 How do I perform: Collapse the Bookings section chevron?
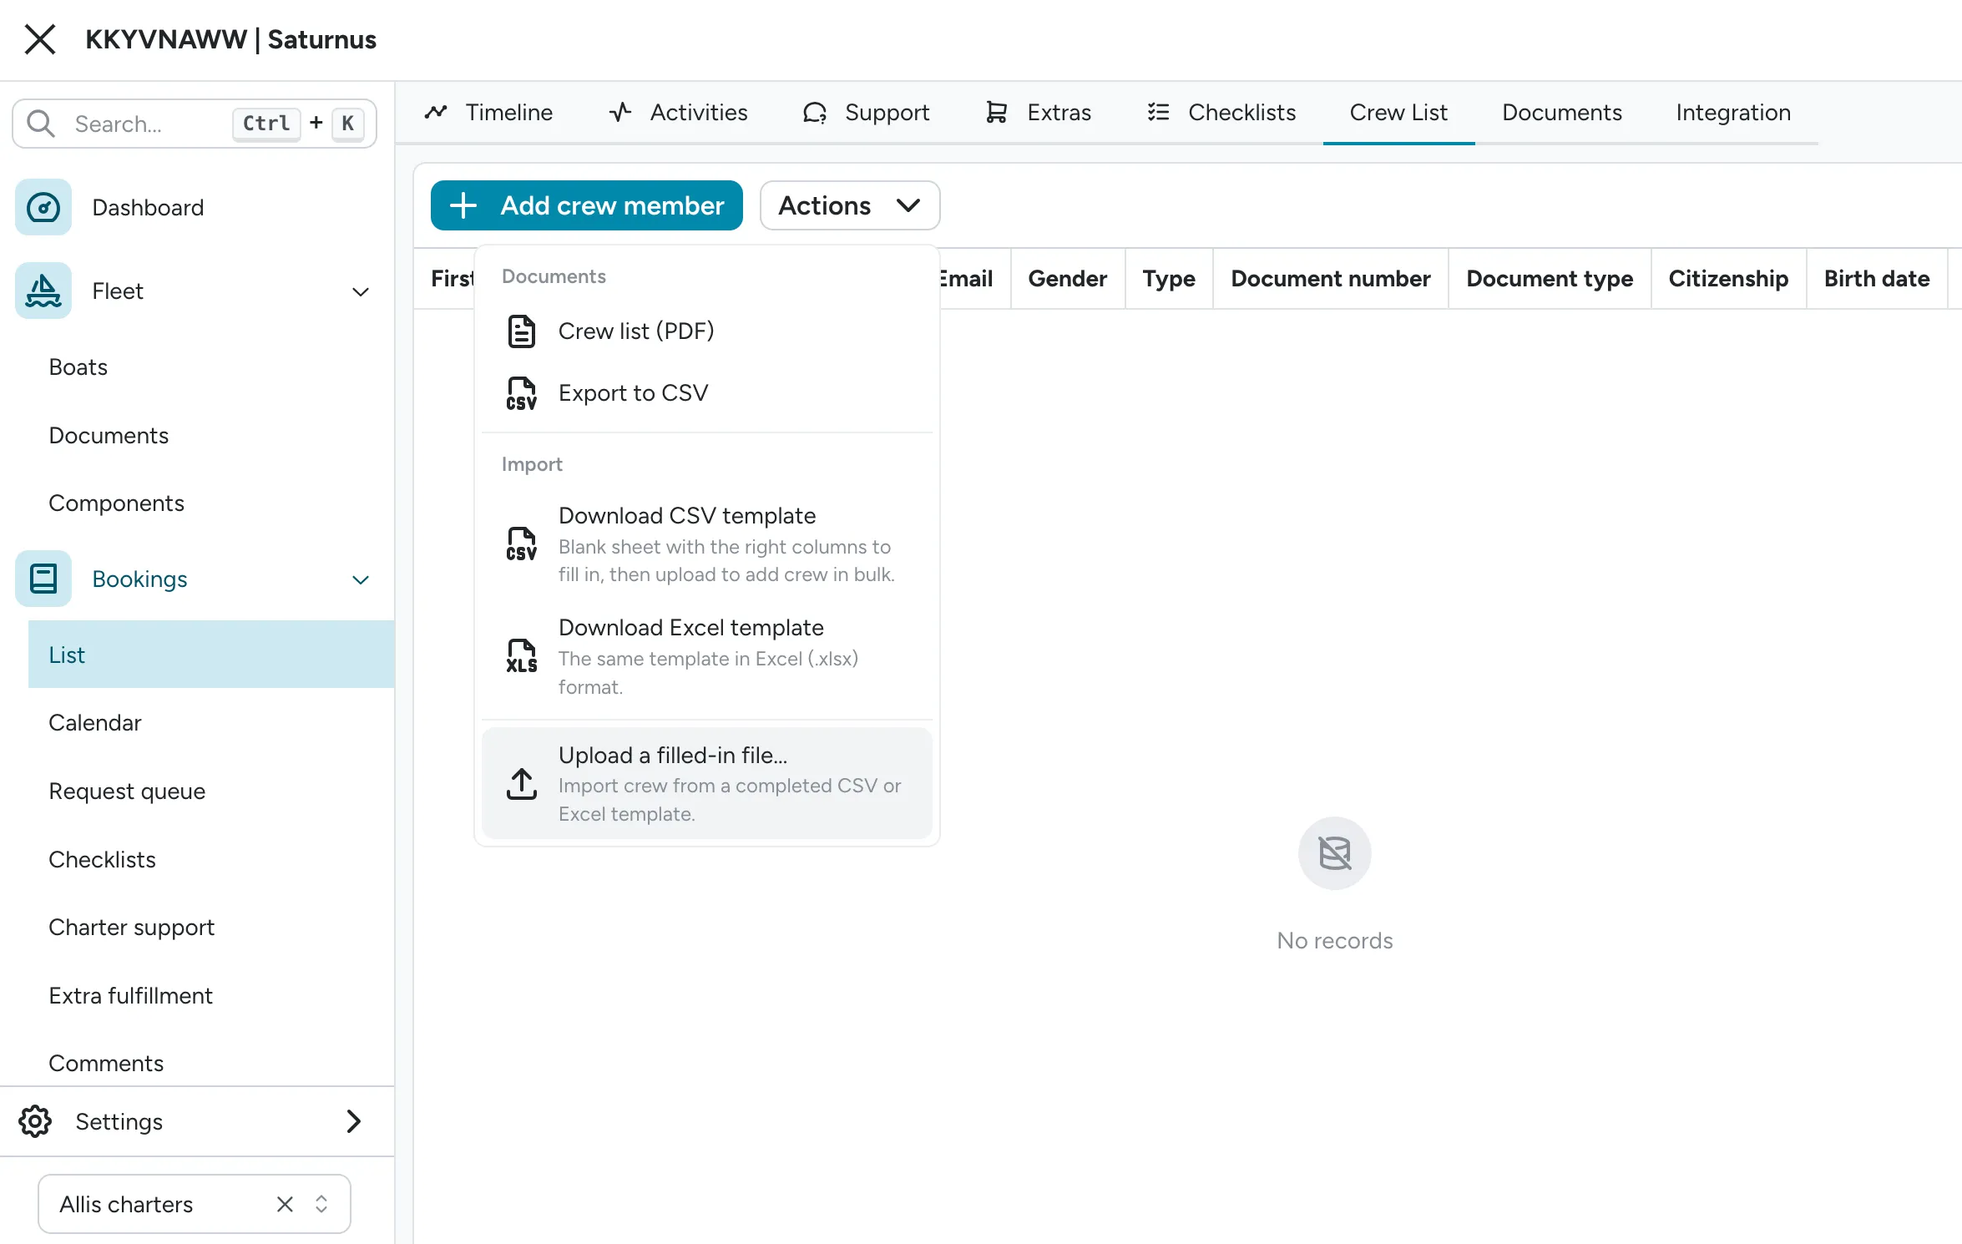tap(361, 579)
